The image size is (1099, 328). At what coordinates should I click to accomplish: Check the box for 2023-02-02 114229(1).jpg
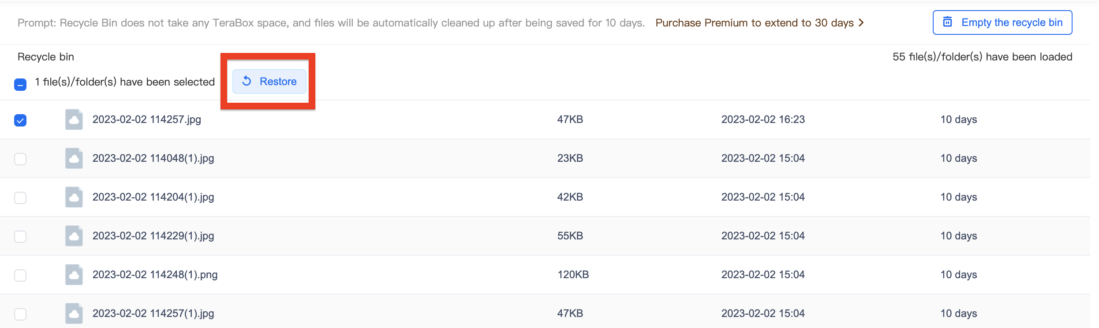[x=20, y=237]
